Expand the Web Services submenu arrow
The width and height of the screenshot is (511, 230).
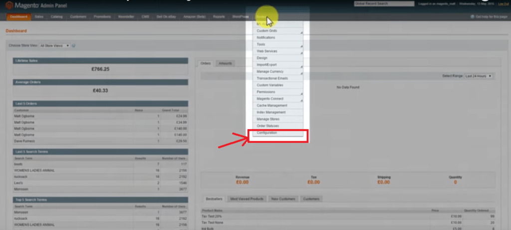pos(301,53)
